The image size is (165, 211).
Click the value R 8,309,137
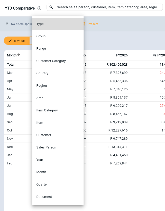click(x=119, y=98)
